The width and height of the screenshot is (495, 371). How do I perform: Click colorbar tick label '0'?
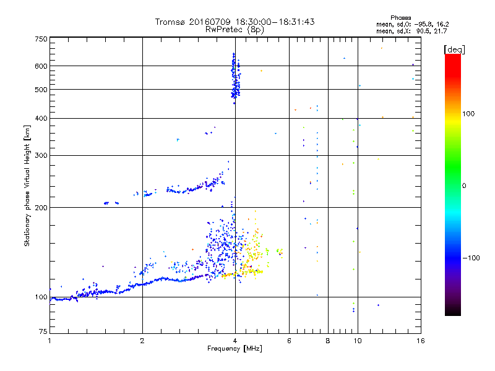click(x=464, y=185)
